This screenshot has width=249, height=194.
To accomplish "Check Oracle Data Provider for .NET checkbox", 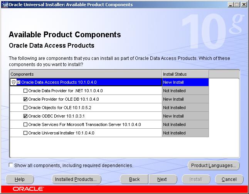I will pyautogui.click(x=25, y=91).
